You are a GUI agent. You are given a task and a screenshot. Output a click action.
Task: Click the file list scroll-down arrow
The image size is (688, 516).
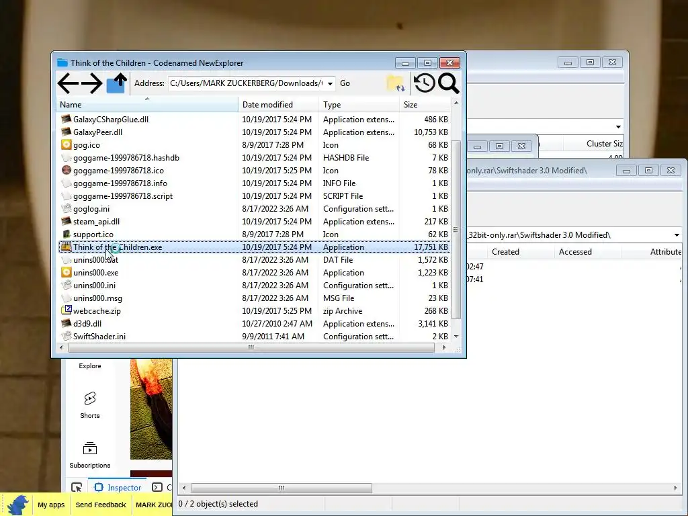456,337
